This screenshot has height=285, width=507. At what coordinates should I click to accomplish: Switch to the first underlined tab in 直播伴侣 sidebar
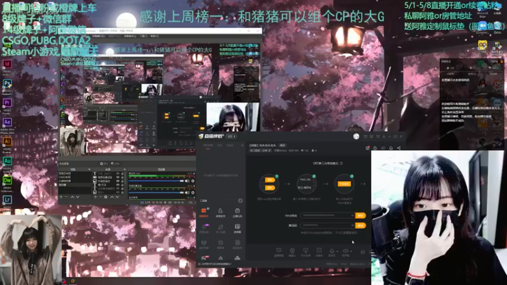(208, 146)
